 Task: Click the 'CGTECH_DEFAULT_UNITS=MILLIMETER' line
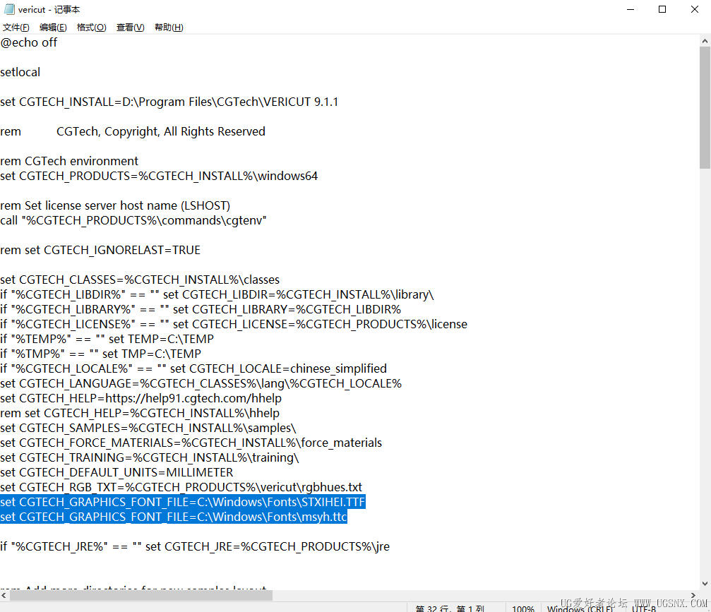(116, 472)
